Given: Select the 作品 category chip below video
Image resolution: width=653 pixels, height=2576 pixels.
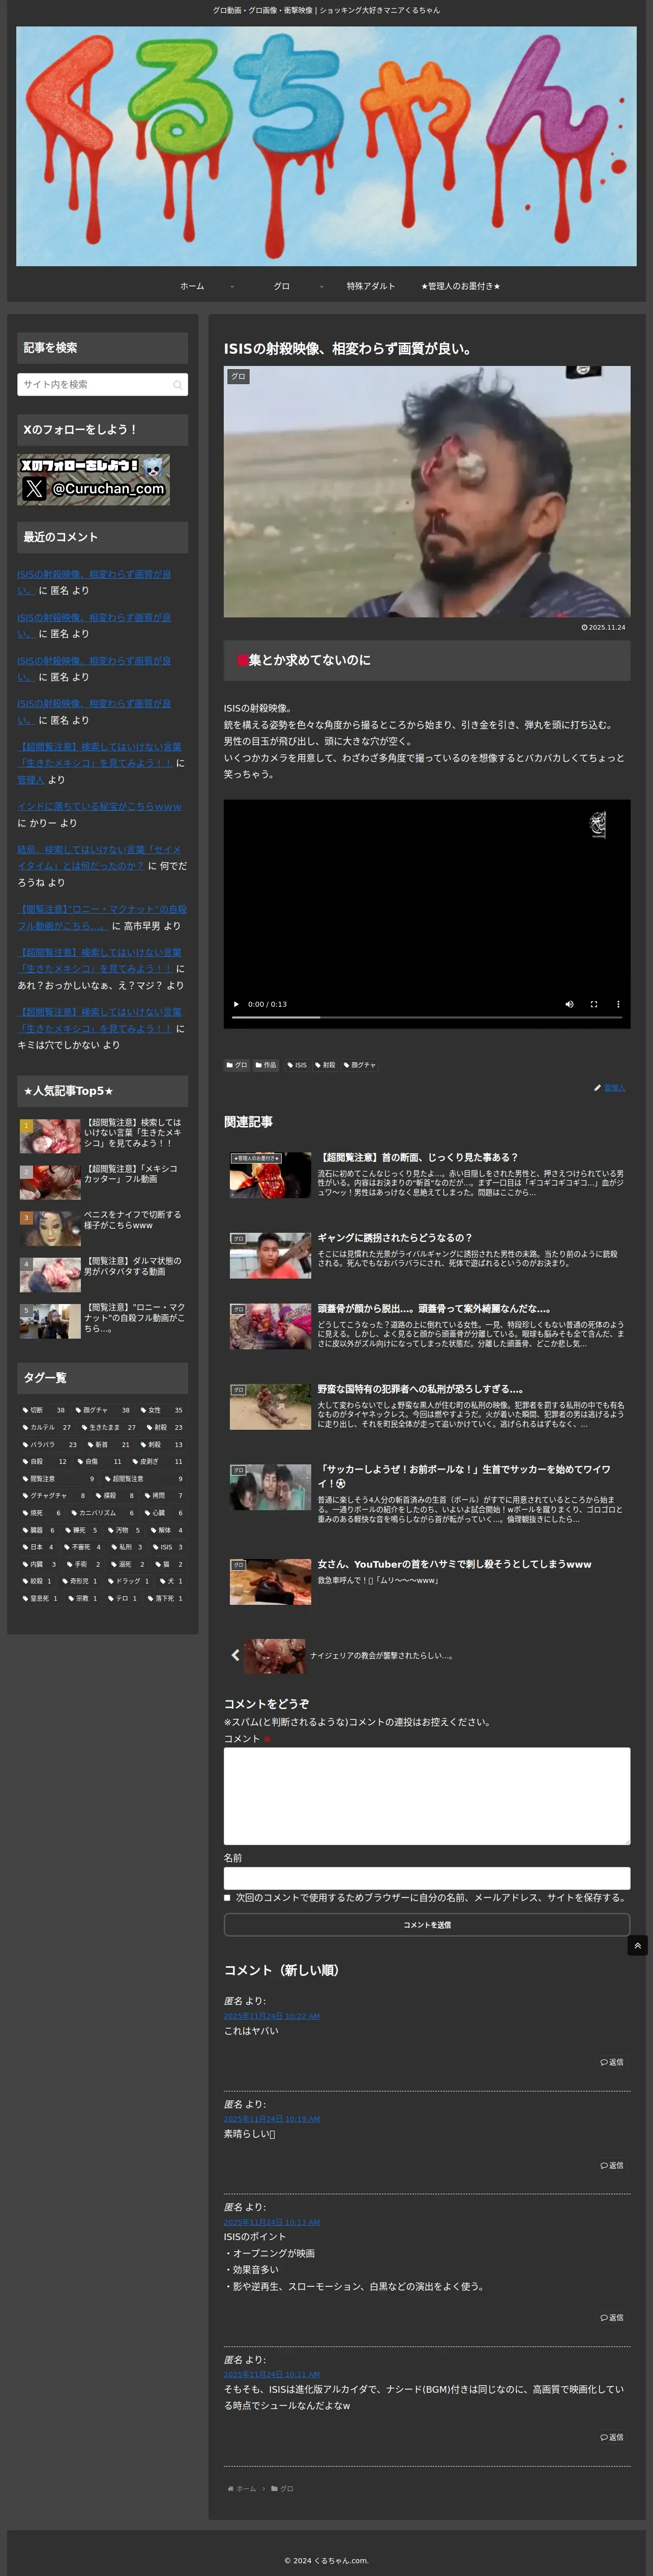Looking at the screenshot, I should click(265, 1065).
